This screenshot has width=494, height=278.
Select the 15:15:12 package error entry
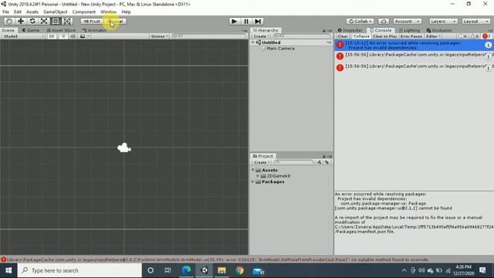(414, 46)
